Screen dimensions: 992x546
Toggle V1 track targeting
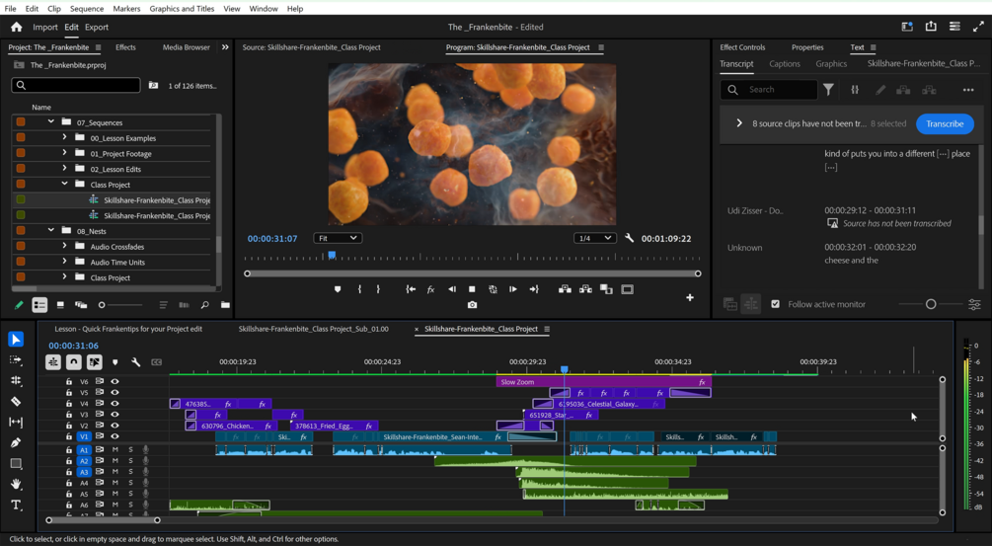pos(84,436)
